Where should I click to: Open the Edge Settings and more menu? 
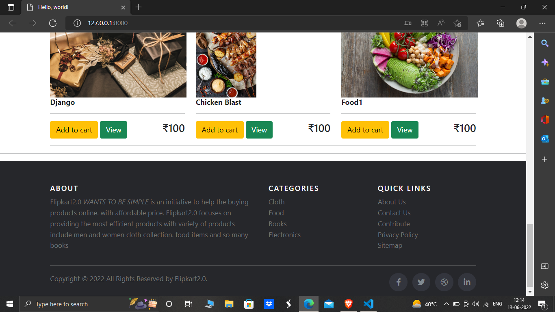coord(543,23)
